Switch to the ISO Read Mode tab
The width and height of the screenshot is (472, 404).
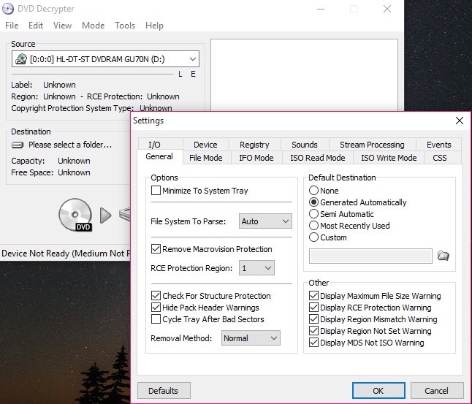click(318, 158)
